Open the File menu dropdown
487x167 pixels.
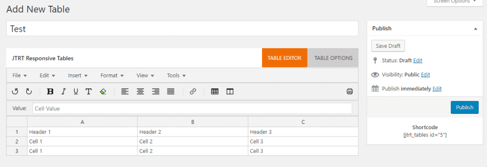[x=19, y=75]
